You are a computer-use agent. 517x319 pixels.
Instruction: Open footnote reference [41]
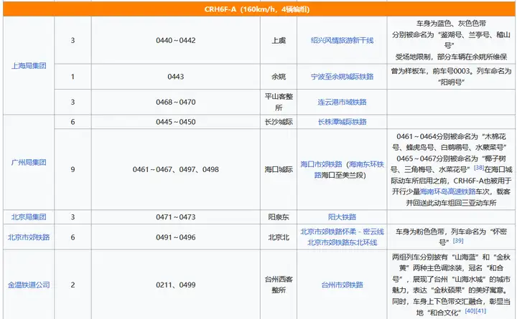pyautogui.click(x=480, y=311)
